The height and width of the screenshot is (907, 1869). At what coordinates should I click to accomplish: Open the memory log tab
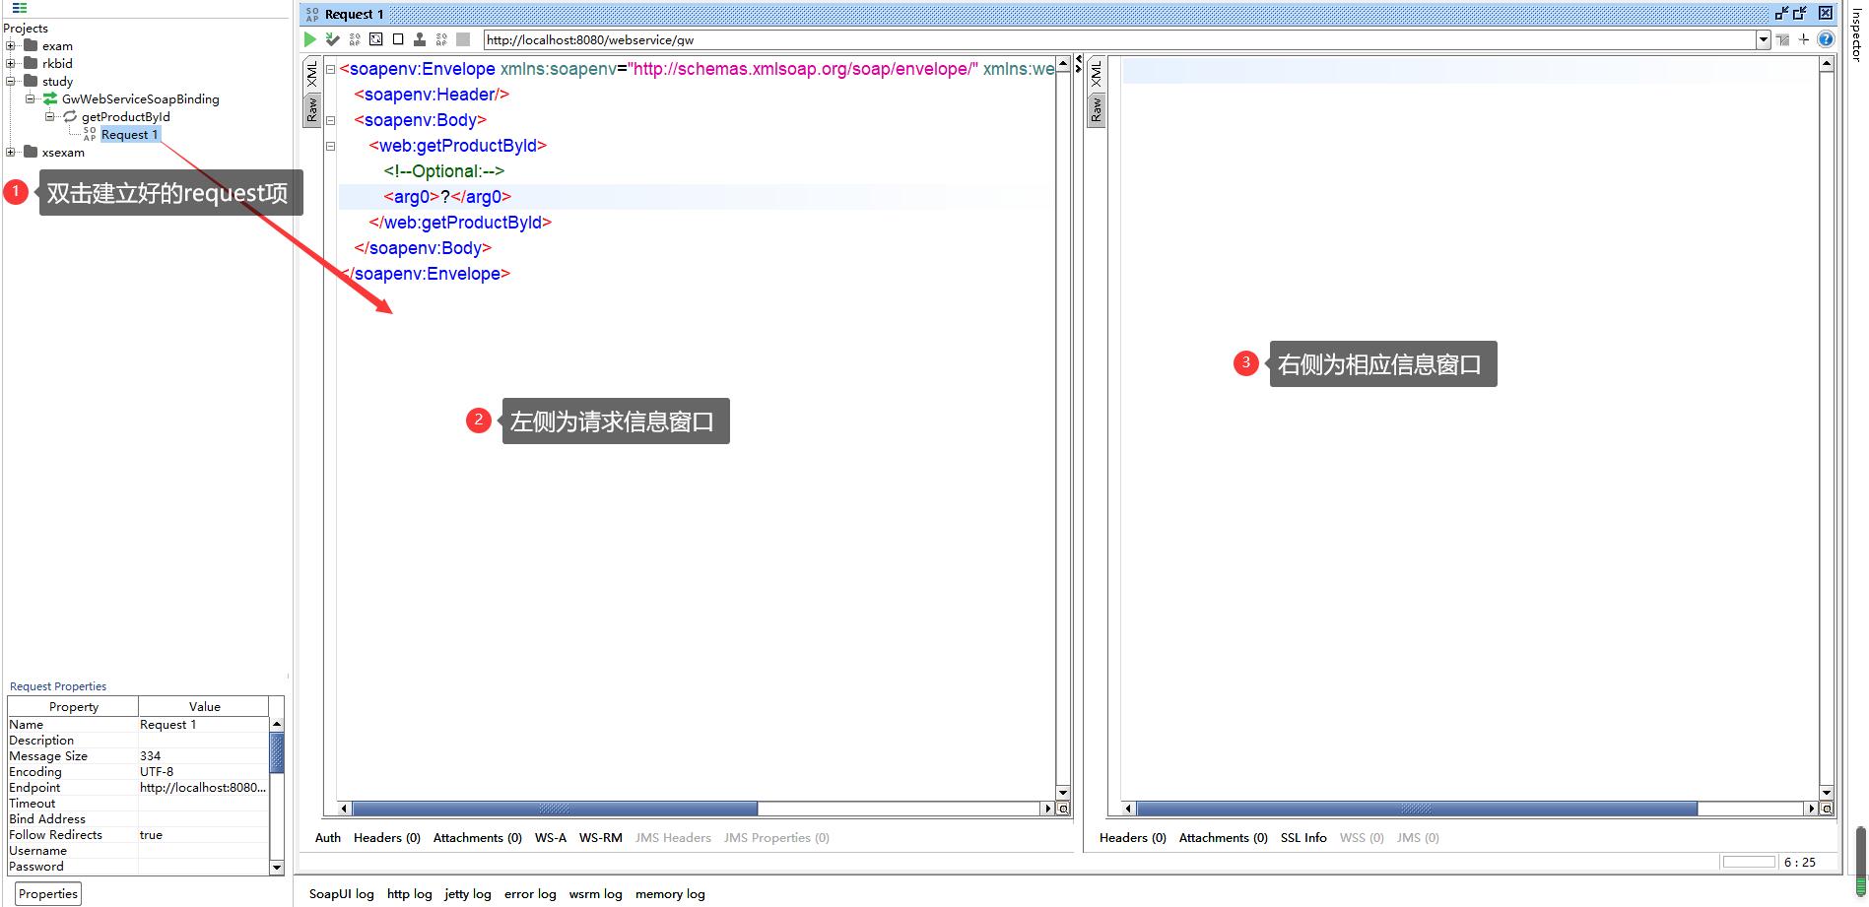click(x=670, y=893)
